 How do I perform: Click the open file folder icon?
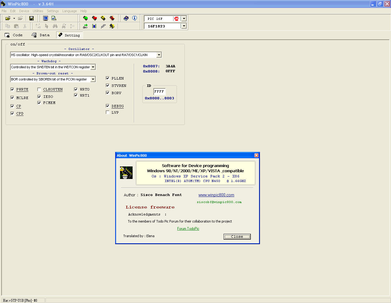click(x=8, y=18)
